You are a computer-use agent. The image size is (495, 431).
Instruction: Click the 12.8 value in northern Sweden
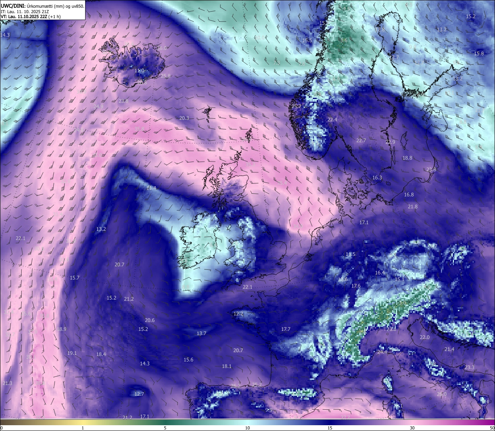click(380, 30)
